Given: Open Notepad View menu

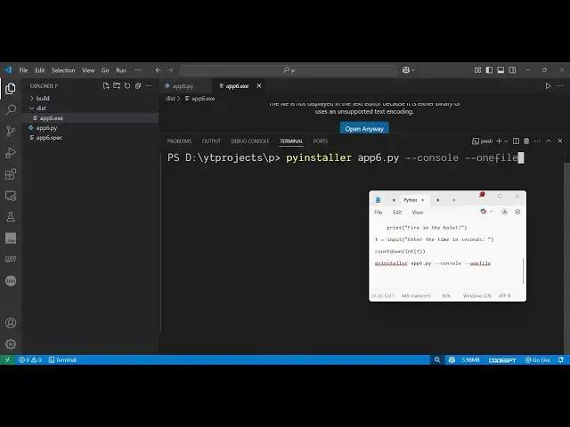Looking at the screenshot, I should pos(418,212).
